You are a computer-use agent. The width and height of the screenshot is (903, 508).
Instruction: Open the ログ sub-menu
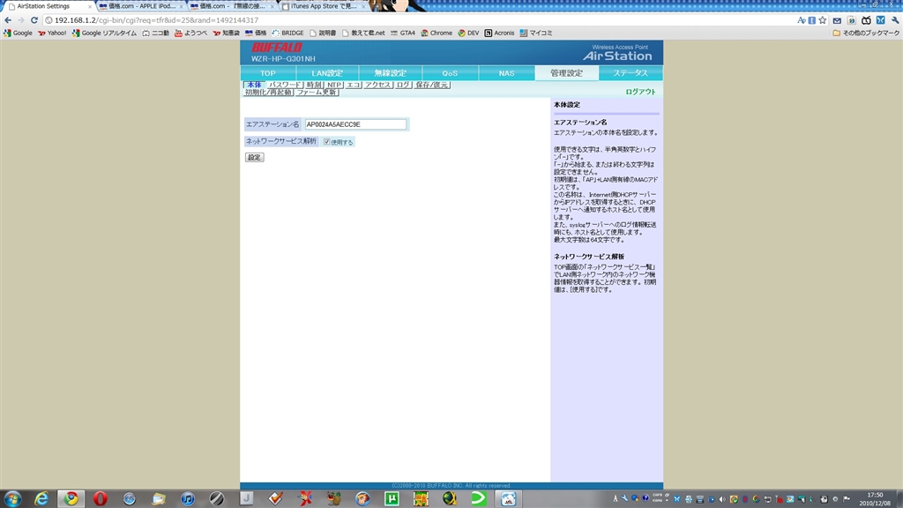pos(403,85)
